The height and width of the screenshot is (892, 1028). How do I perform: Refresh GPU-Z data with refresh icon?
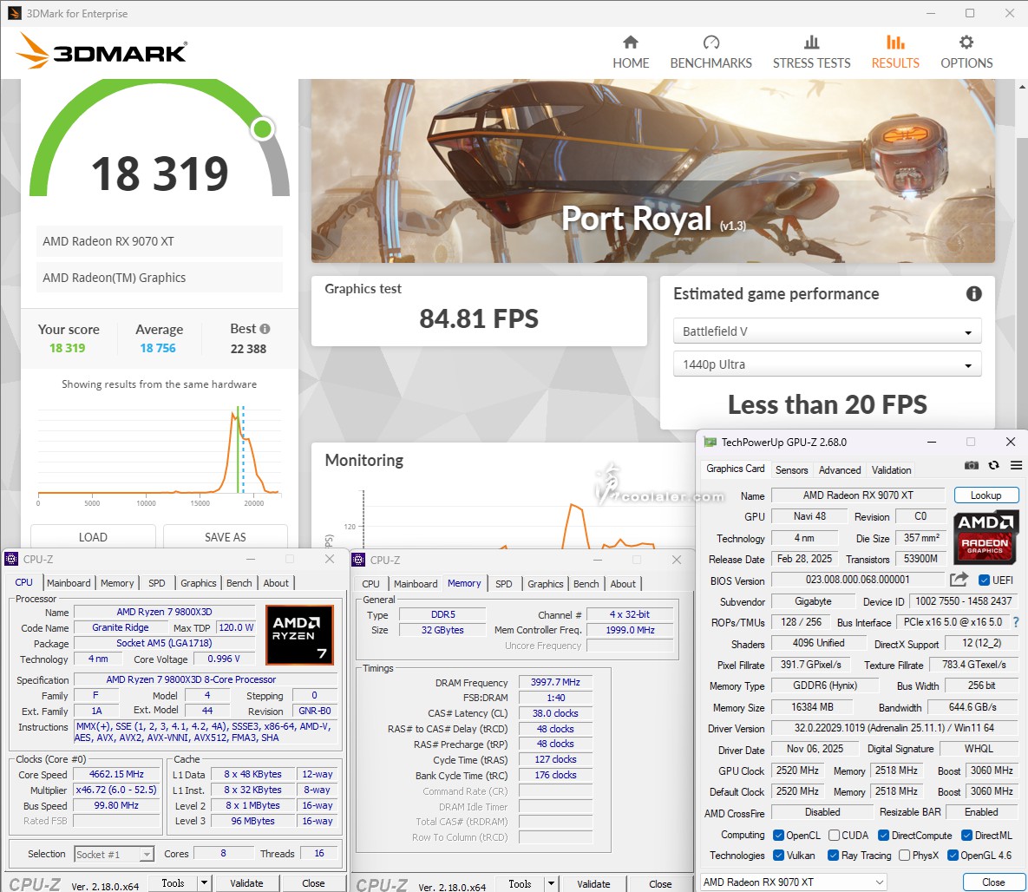click(x=994, y=465)
